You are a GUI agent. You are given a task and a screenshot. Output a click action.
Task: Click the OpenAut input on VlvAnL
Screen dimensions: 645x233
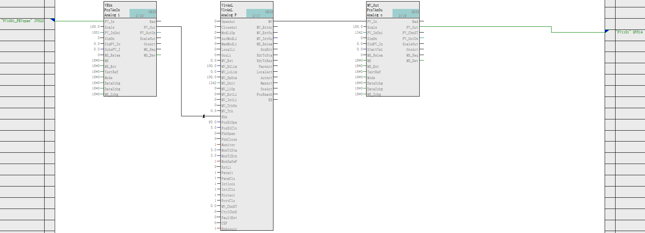pyautogui.click(x=228, y=22)
